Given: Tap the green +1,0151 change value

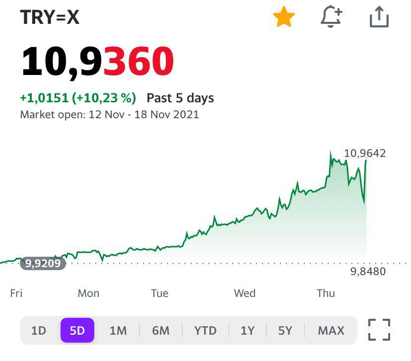Looking at the screenshot, I should click(45, 98).
